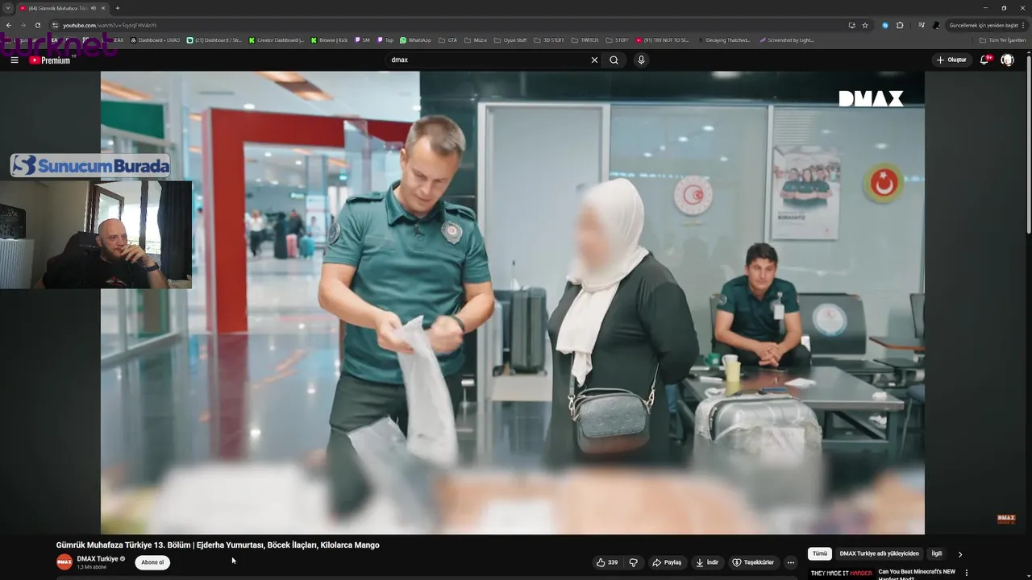Open the YouTube account avatar menu

[1007, 60]
